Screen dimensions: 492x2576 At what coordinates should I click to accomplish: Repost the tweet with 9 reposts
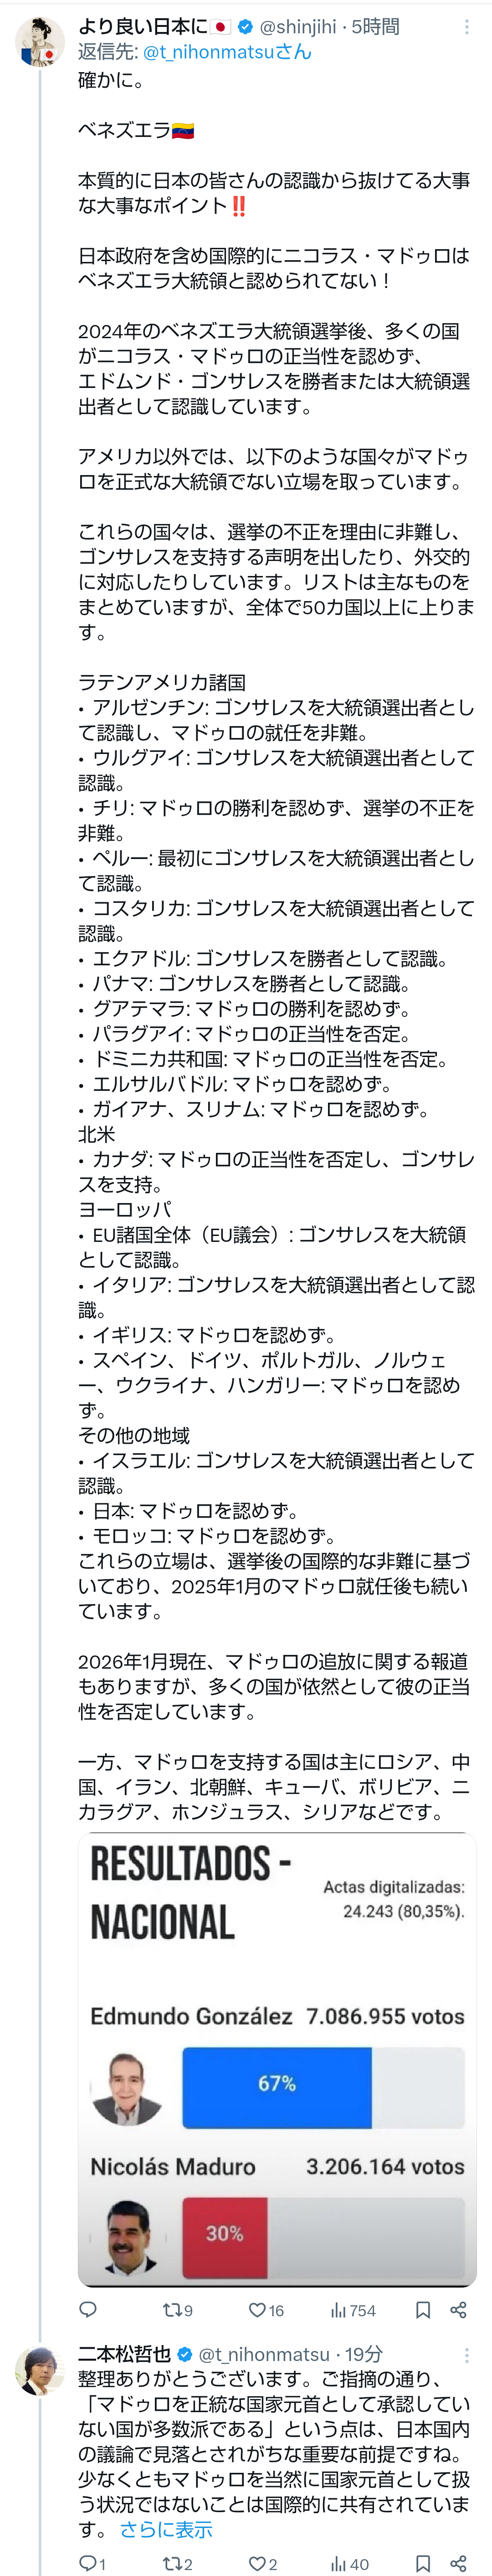[x=177, y=2309]
